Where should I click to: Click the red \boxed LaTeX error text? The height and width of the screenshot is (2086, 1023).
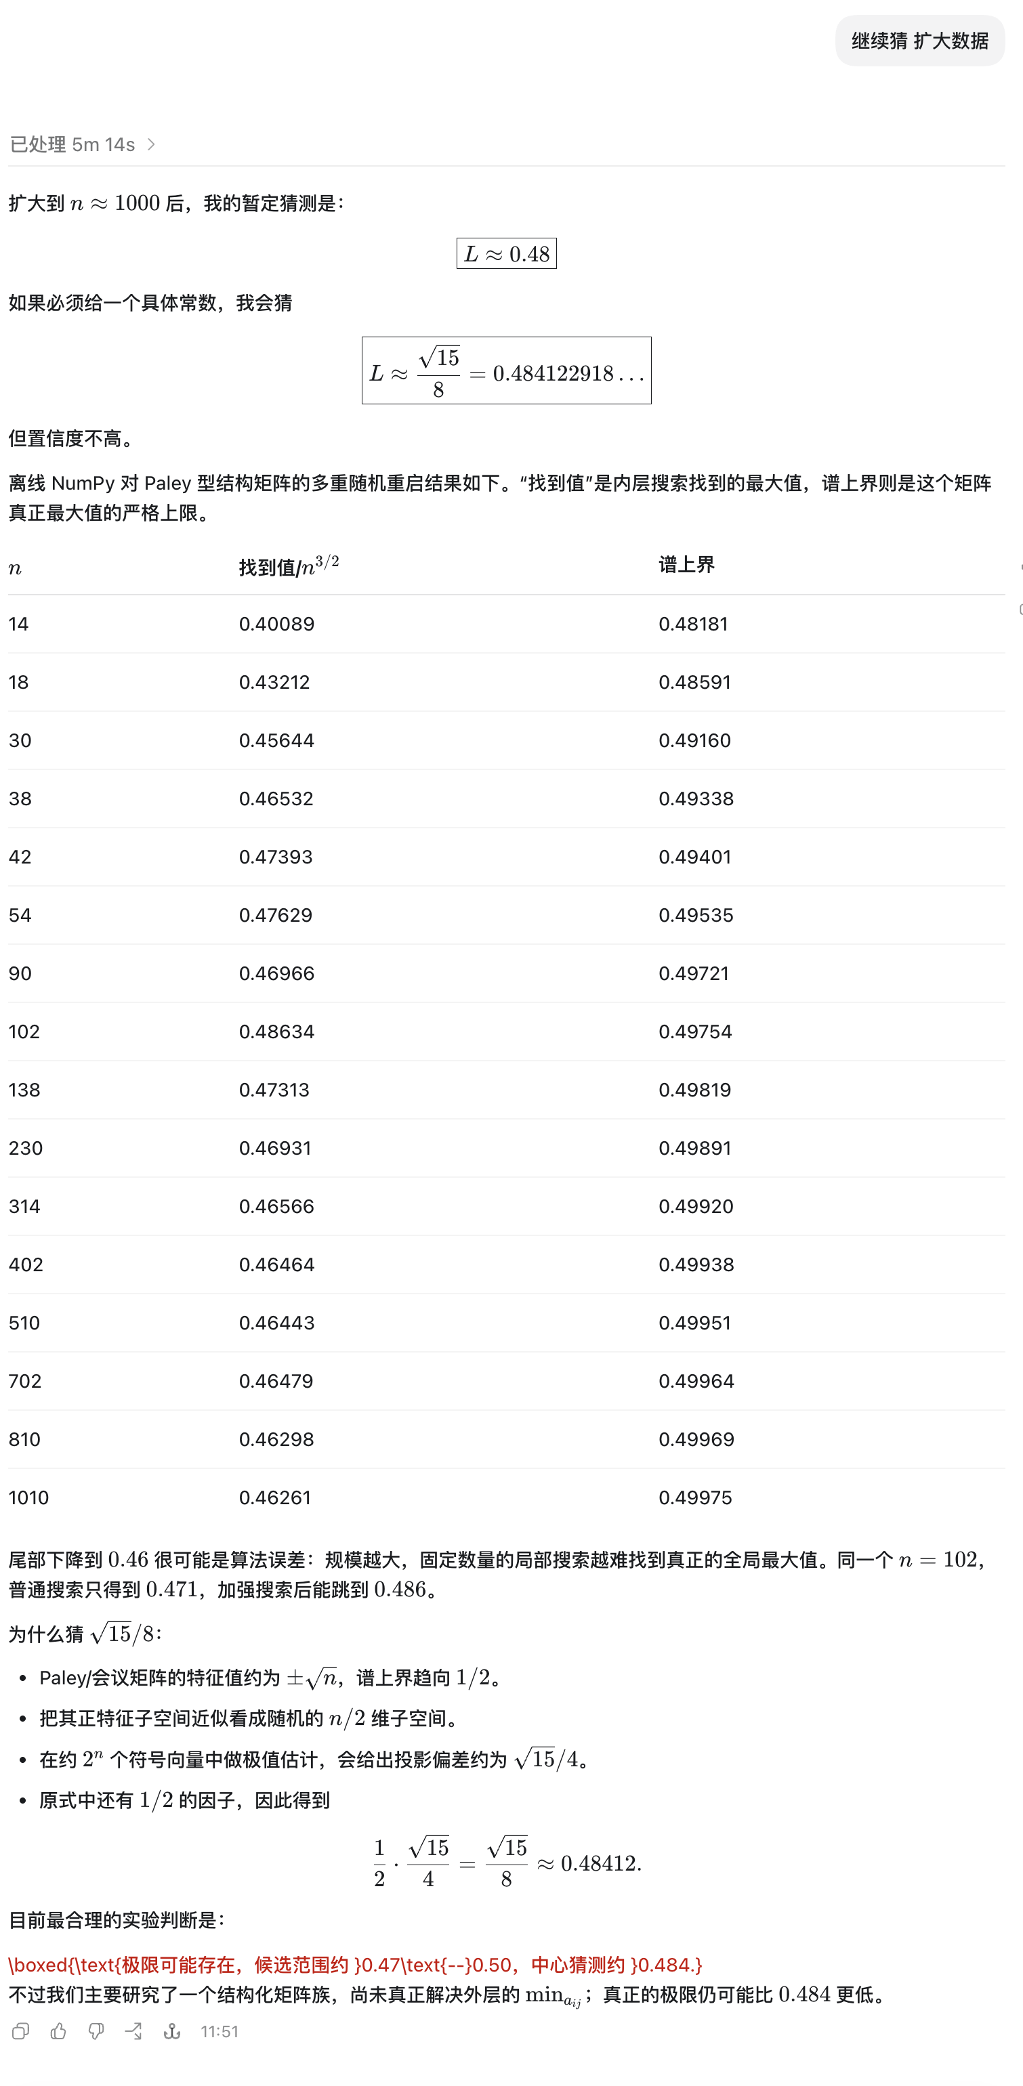pyautogui.click(x=355, y=1965)
